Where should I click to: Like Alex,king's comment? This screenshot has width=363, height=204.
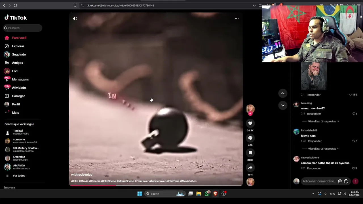tap(354, 114)
